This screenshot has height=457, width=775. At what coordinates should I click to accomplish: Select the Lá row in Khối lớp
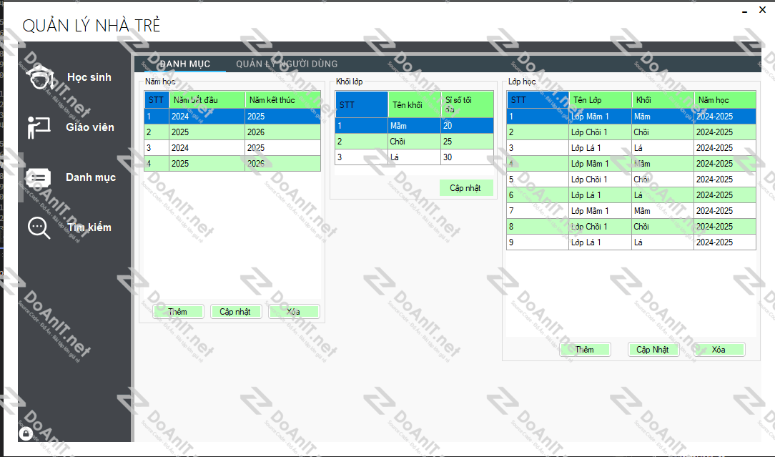pos(414,157)
